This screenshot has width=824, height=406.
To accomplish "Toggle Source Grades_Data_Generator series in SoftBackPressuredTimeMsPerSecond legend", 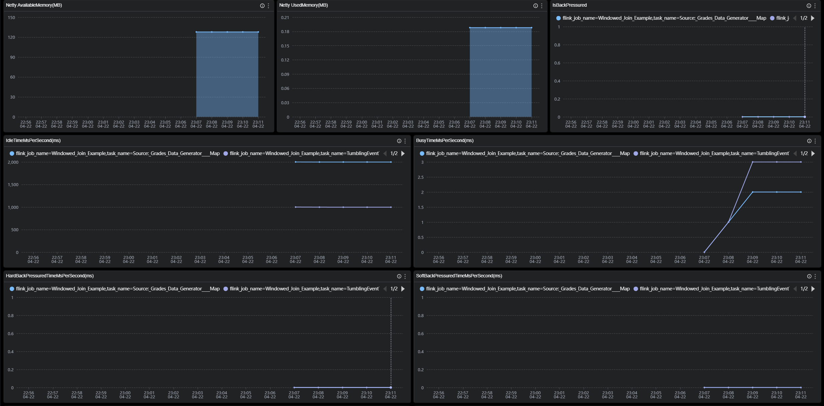I will (x=528, y=289).
